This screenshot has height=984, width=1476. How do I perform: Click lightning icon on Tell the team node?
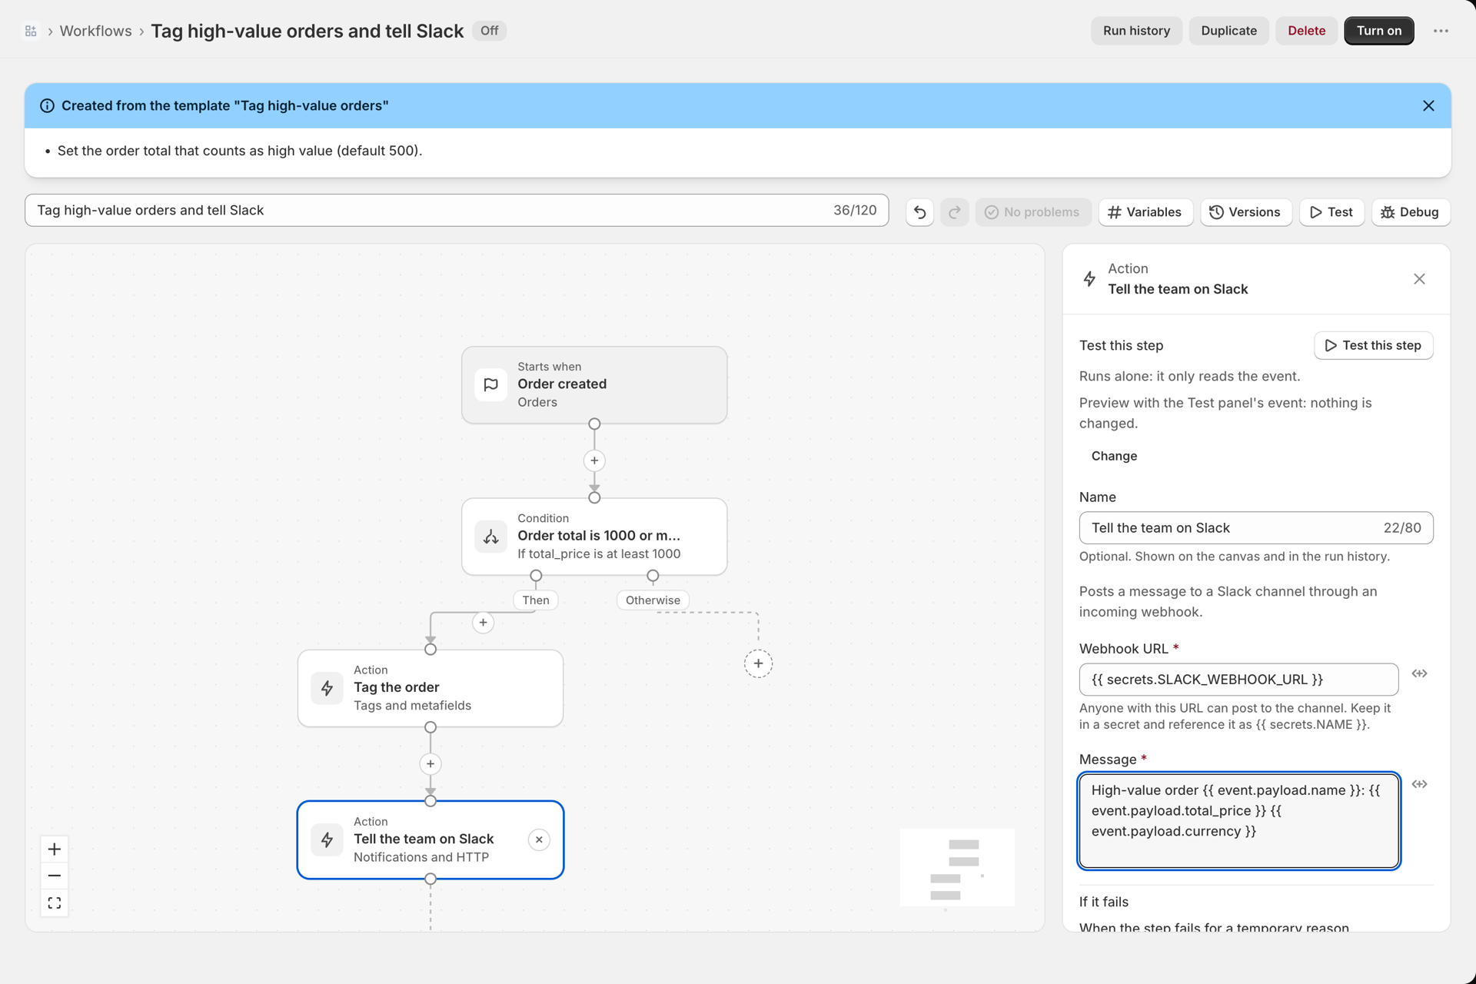point(327,839)
